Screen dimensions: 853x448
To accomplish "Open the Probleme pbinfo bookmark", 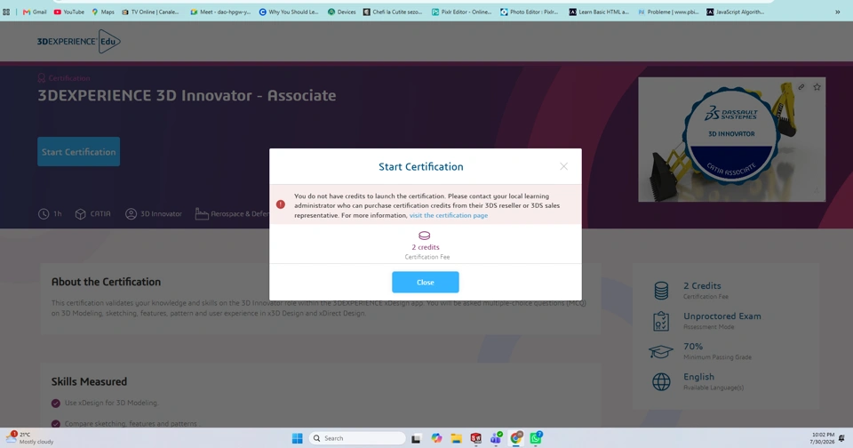I will [x=668, y=12].
